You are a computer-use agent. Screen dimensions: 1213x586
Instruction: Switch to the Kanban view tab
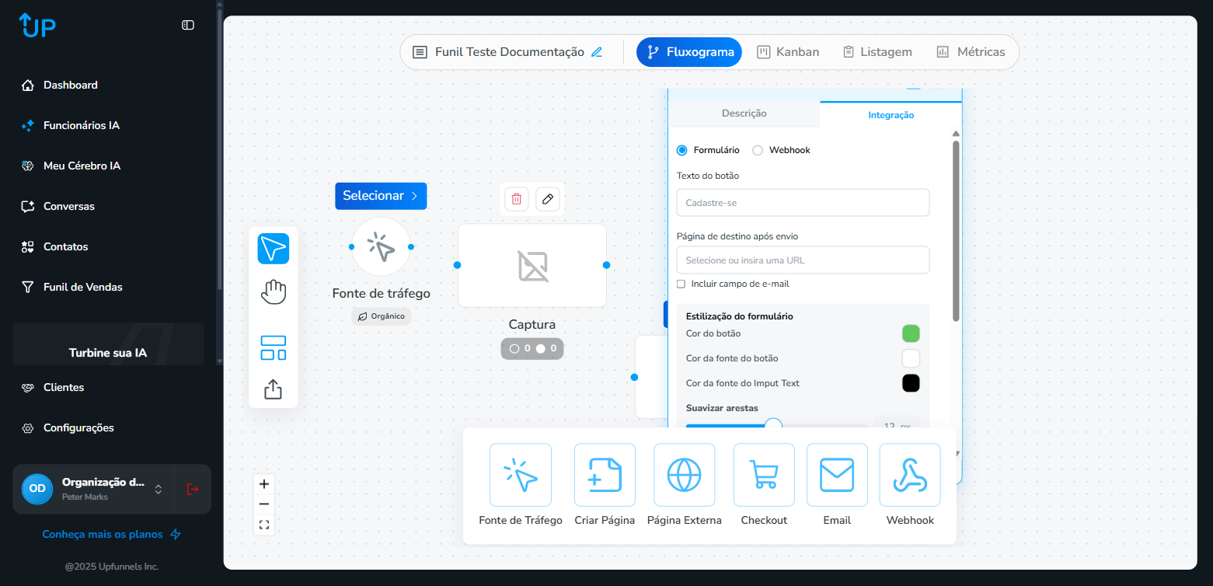click(788, 52)
